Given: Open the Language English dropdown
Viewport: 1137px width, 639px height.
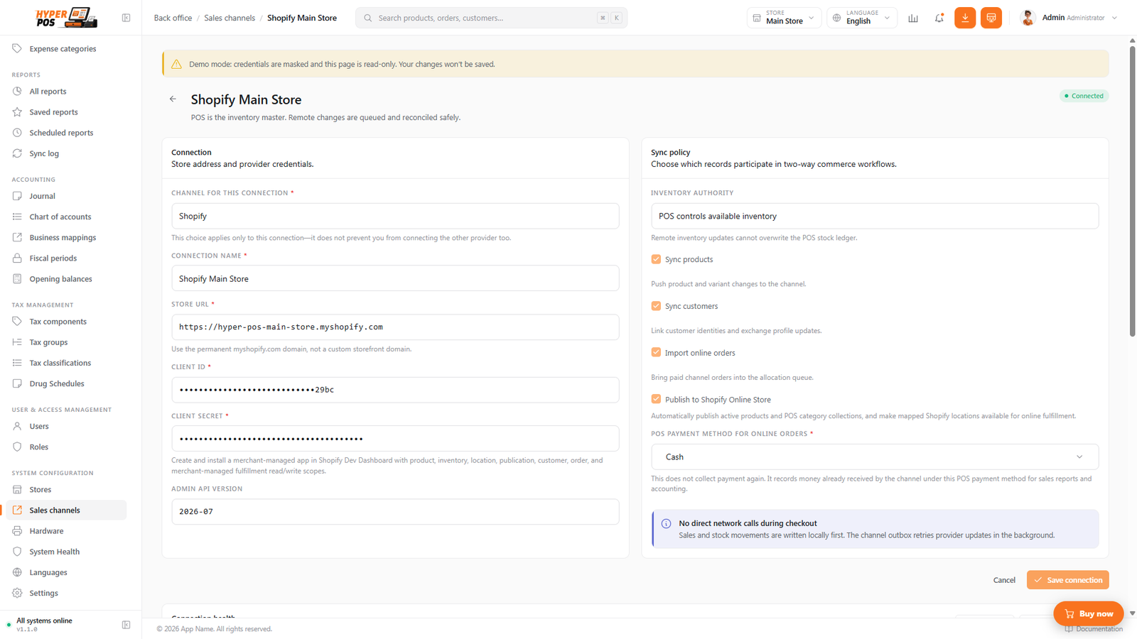Looking at the screenshot, I should [x=862, y=18].
